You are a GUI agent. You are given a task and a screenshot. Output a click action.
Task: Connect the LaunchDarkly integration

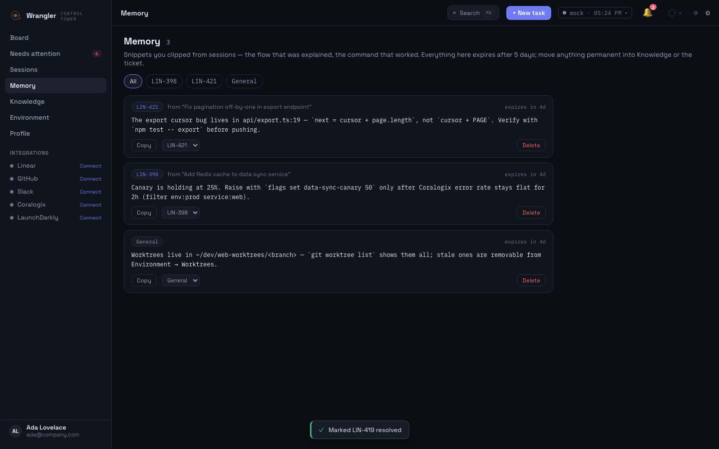pos(90,218)
